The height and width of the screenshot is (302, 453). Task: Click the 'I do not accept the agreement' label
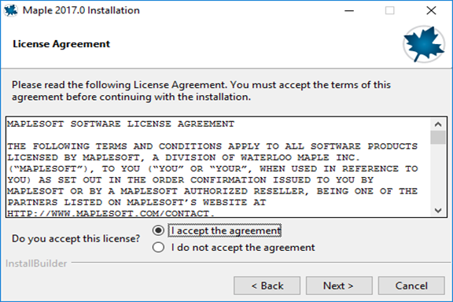pos(243,248)
